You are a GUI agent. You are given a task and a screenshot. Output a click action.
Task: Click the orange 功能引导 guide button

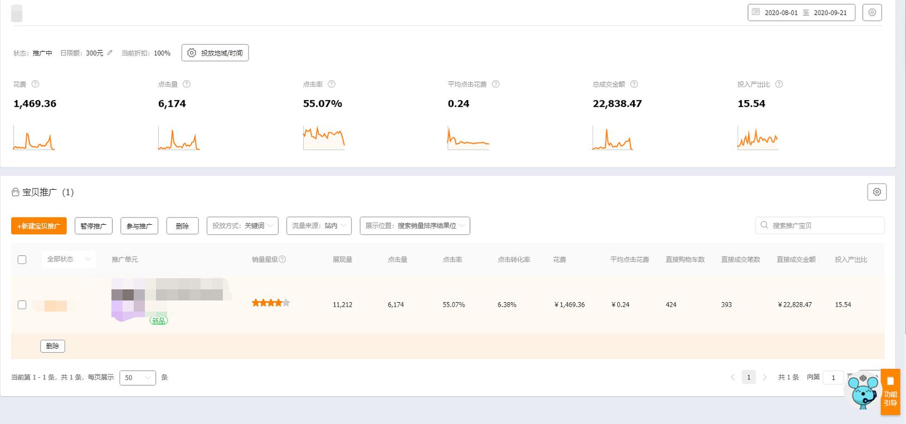coord(890,392)
